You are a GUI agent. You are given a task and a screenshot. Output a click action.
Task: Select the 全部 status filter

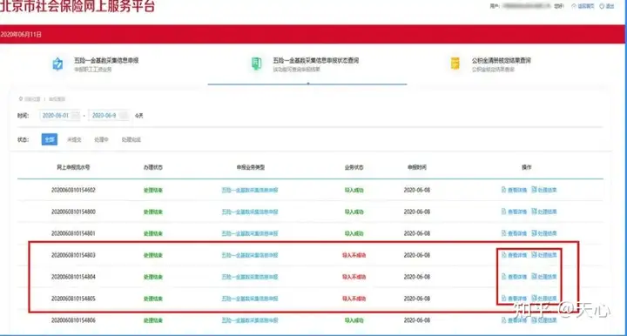point(50,139)
